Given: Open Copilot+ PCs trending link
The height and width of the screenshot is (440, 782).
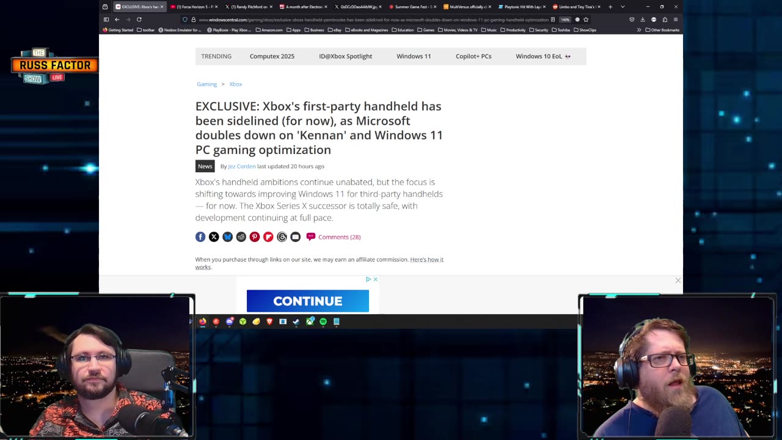Looking at the screenshot, I should [x=473, y=56].
